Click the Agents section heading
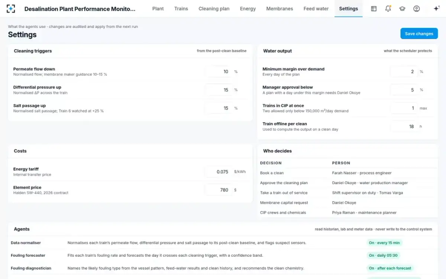Viewport: 446px width, 279px height. [22, 229]
